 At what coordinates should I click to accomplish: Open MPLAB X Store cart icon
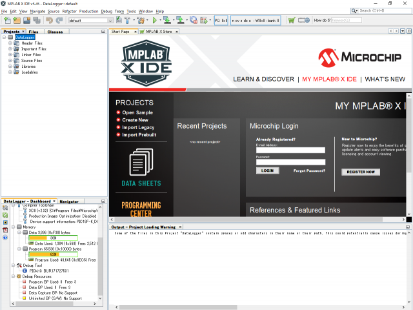tap(292, 20)
